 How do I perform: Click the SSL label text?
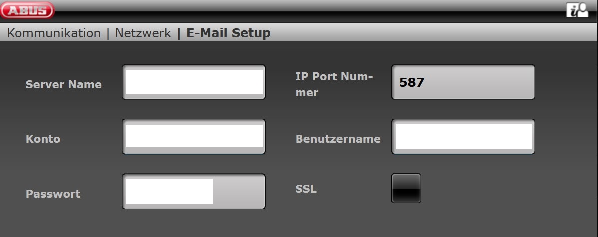click(x=306, y=189)
